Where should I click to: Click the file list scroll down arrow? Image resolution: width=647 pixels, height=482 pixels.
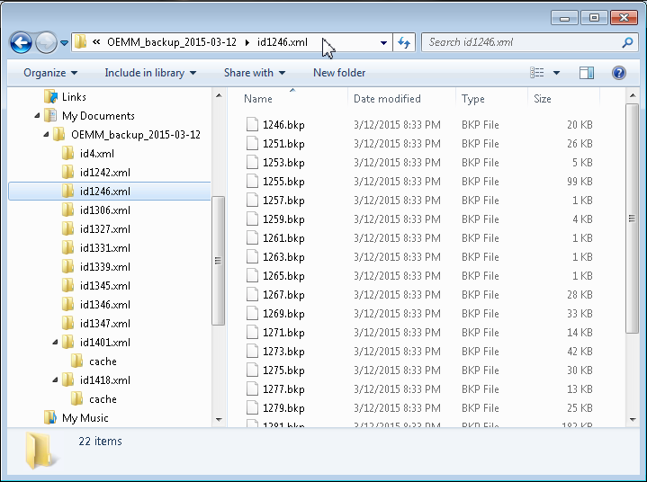632,420
